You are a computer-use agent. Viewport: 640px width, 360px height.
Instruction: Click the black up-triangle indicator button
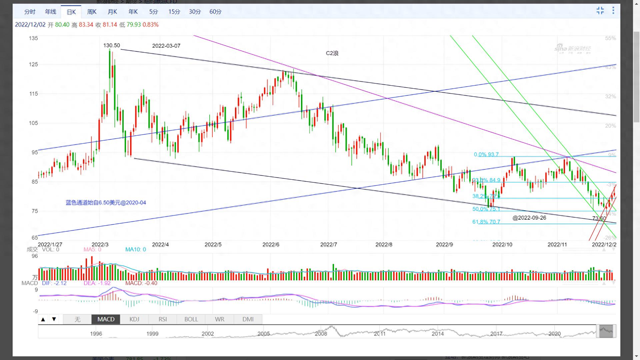43,319
